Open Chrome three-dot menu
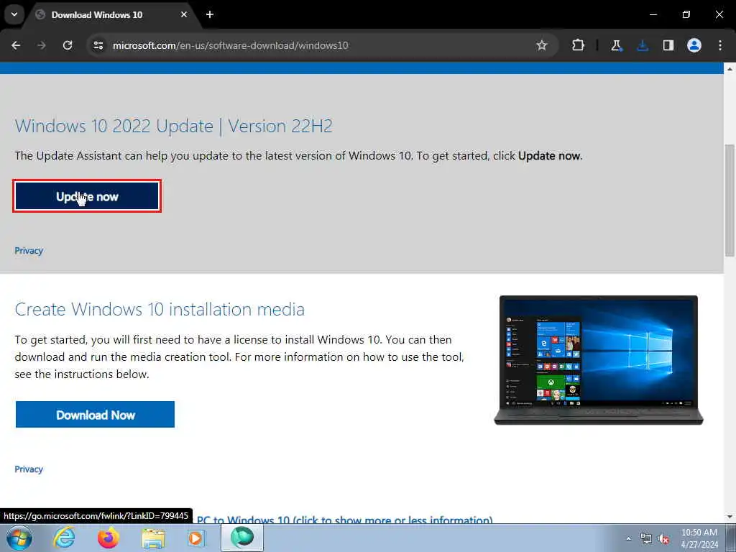736x552 pixels. click(720, 45)
